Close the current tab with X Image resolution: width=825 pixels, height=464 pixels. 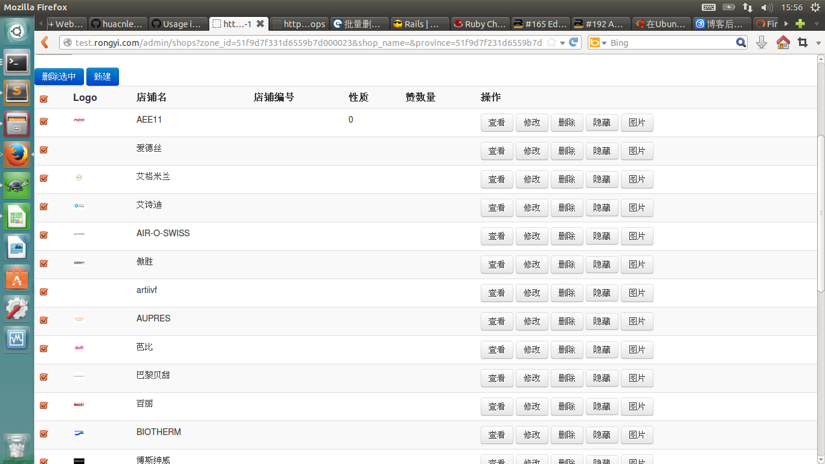[x=260, y=24]
